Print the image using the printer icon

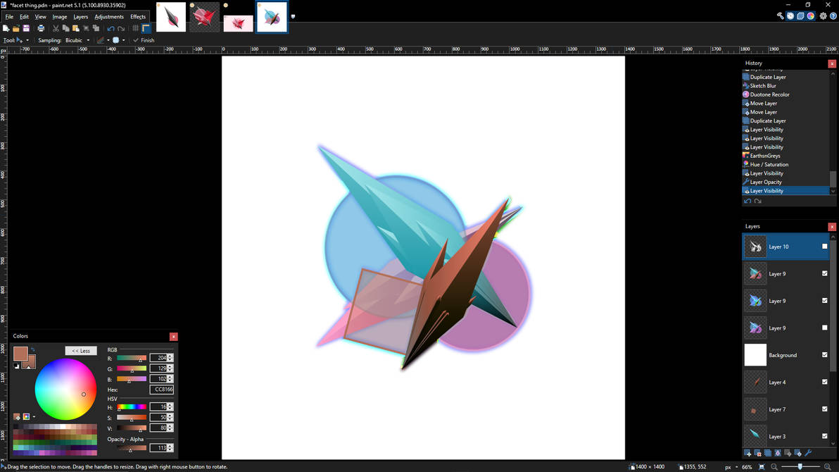[x=41, y=28]
